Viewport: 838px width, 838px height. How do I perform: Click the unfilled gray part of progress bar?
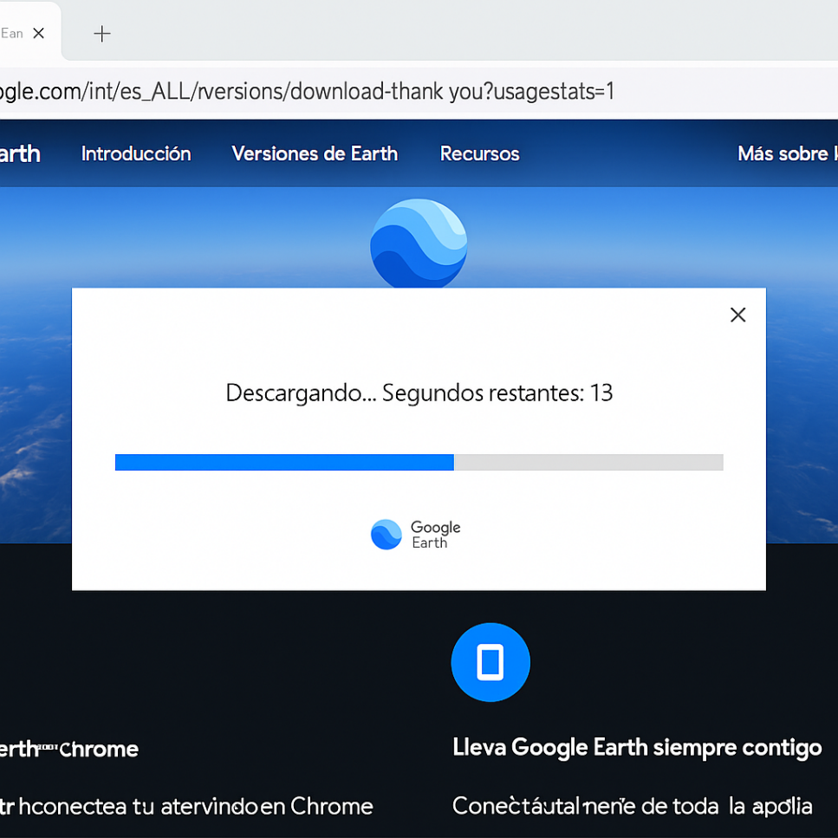[588, 462]
